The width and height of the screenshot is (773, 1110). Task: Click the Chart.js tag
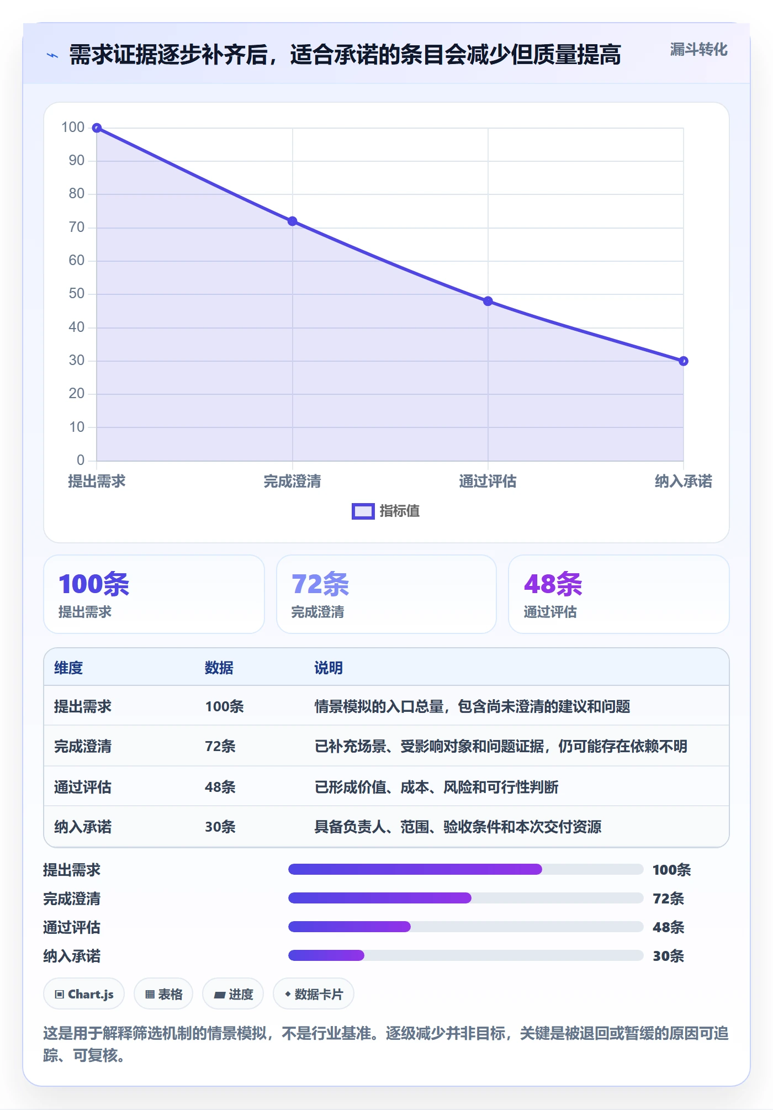(84, 994)
